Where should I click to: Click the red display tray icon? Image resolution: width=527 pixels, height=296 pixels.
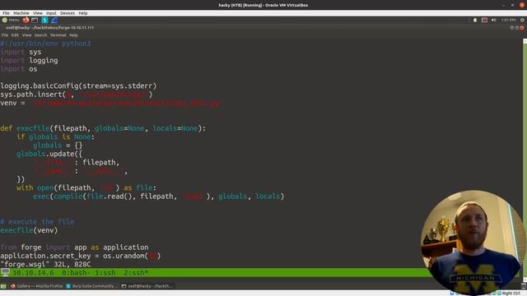(484, 20)
